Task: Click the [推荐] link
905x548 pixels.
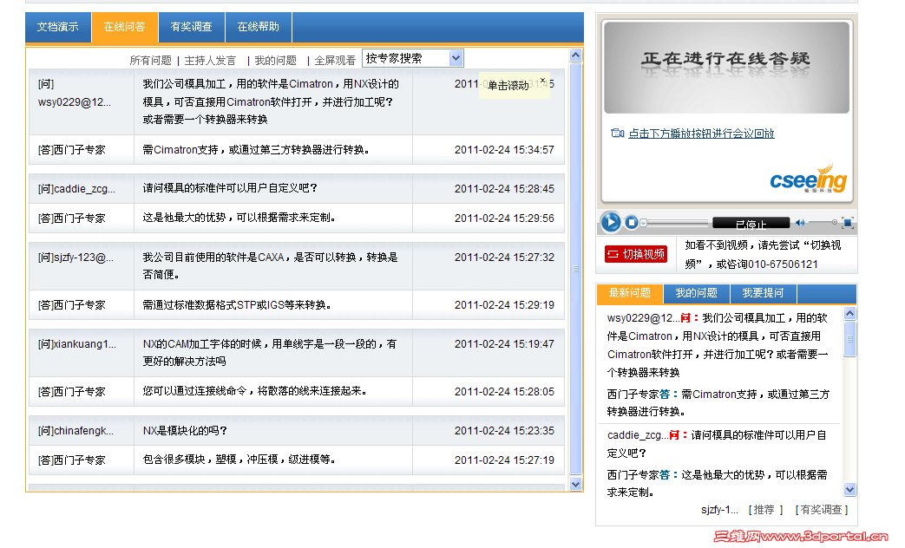Action: pos(764,510)
